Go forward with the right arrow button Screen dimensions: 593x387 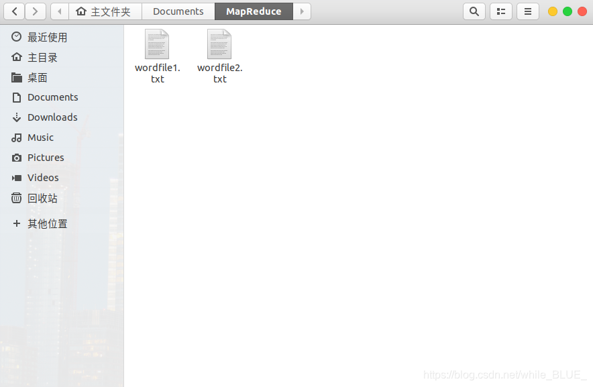pyautogui.click(x=36, y=11)
